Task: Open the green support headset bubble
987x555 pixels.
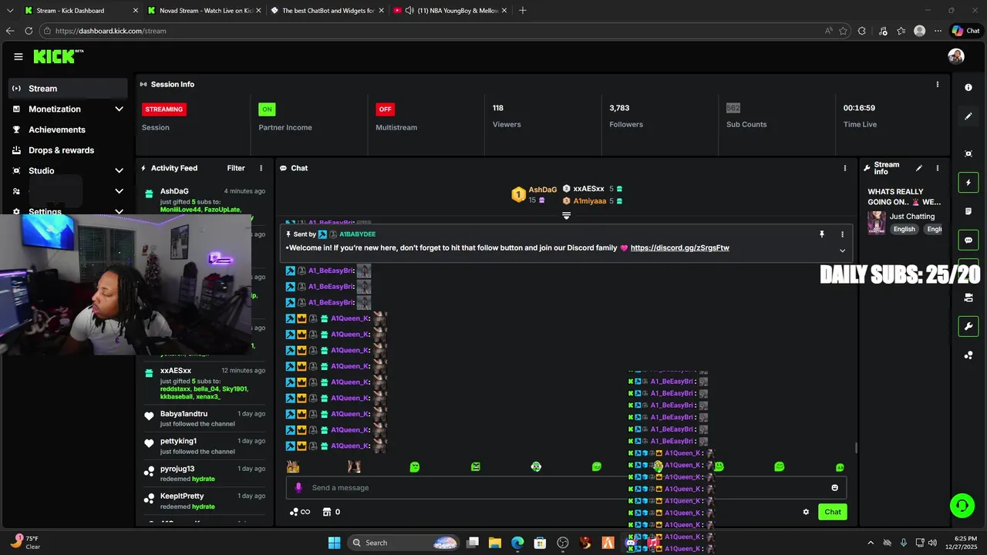Action: coord(962,506)
